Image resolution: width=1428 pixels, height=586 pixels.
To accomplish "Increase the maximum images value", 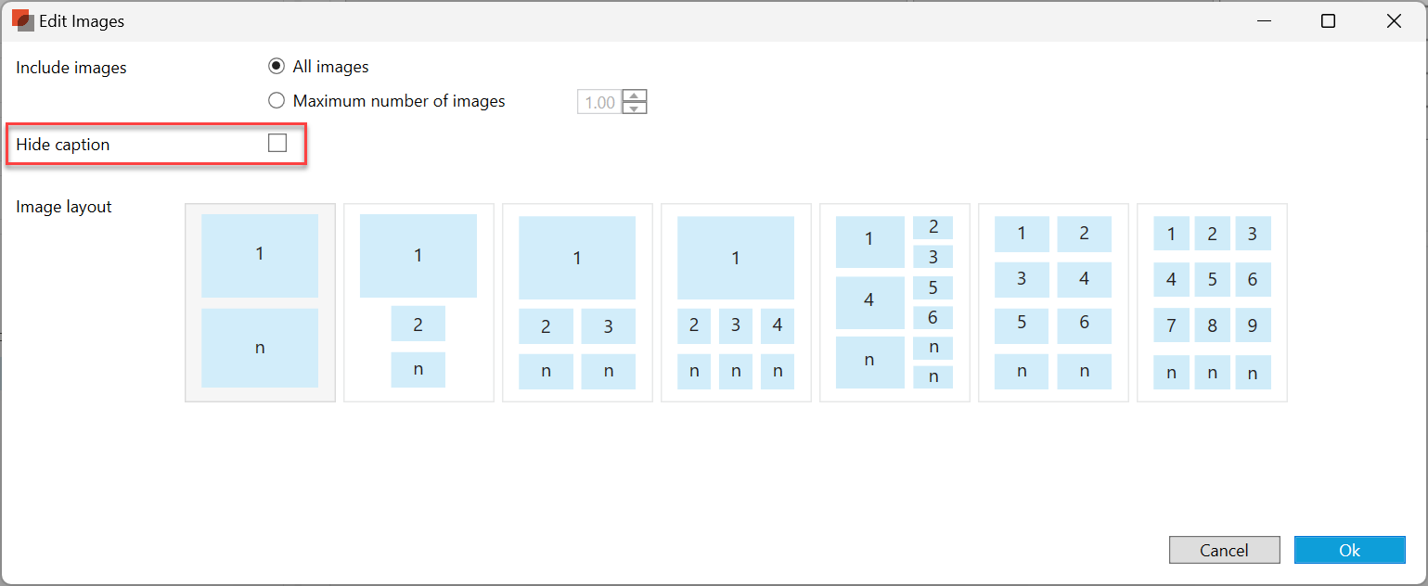I will click(635, 96).
